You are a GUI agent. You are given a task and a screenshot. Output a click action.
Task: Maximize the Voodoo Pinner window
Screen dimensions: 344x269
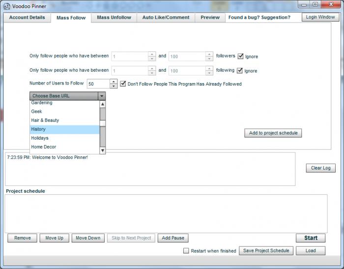pyautogui.click(x=315, y=4)
